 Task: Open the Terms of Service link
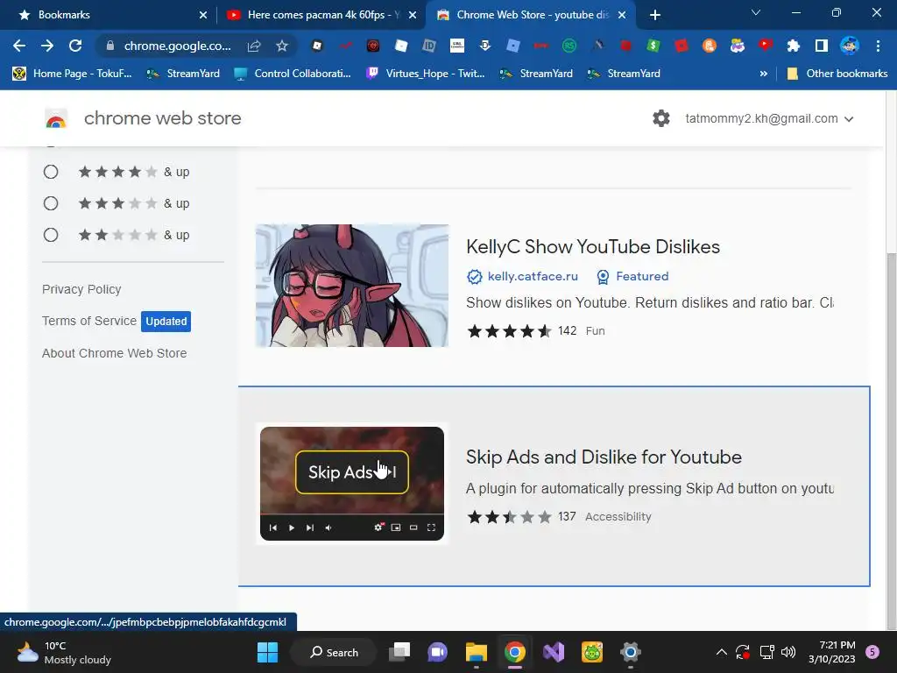pyautogui.click(x=89, y=321)
